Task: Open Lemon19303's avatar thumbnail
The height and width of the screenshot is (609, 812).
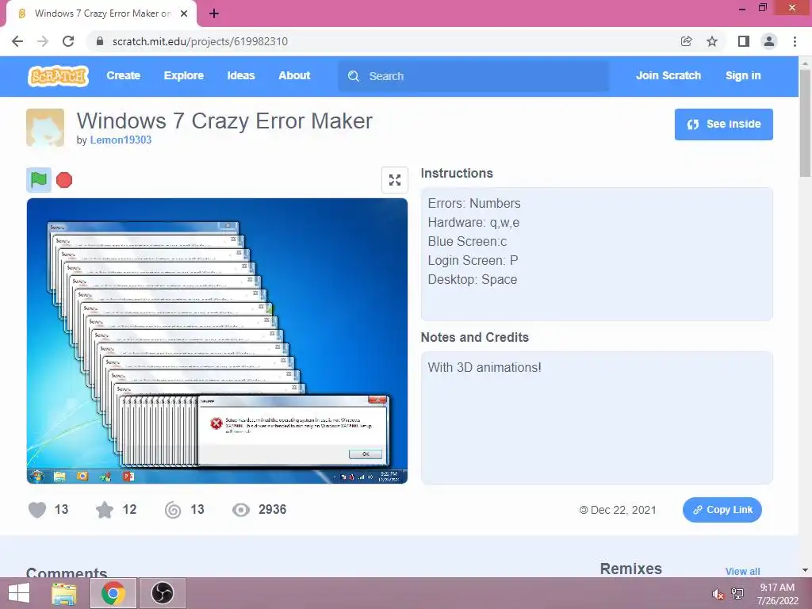Action: click(x=45, y=128)
